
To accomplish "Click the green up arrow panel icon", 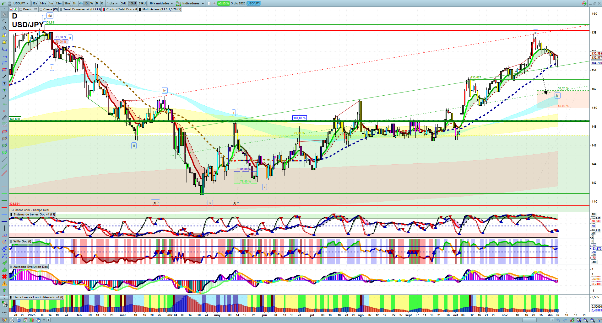I will click(15, 9).
